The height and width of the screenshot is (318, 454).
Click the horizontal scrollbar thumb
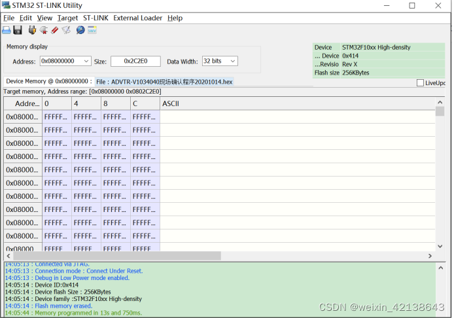click(117, 256)
